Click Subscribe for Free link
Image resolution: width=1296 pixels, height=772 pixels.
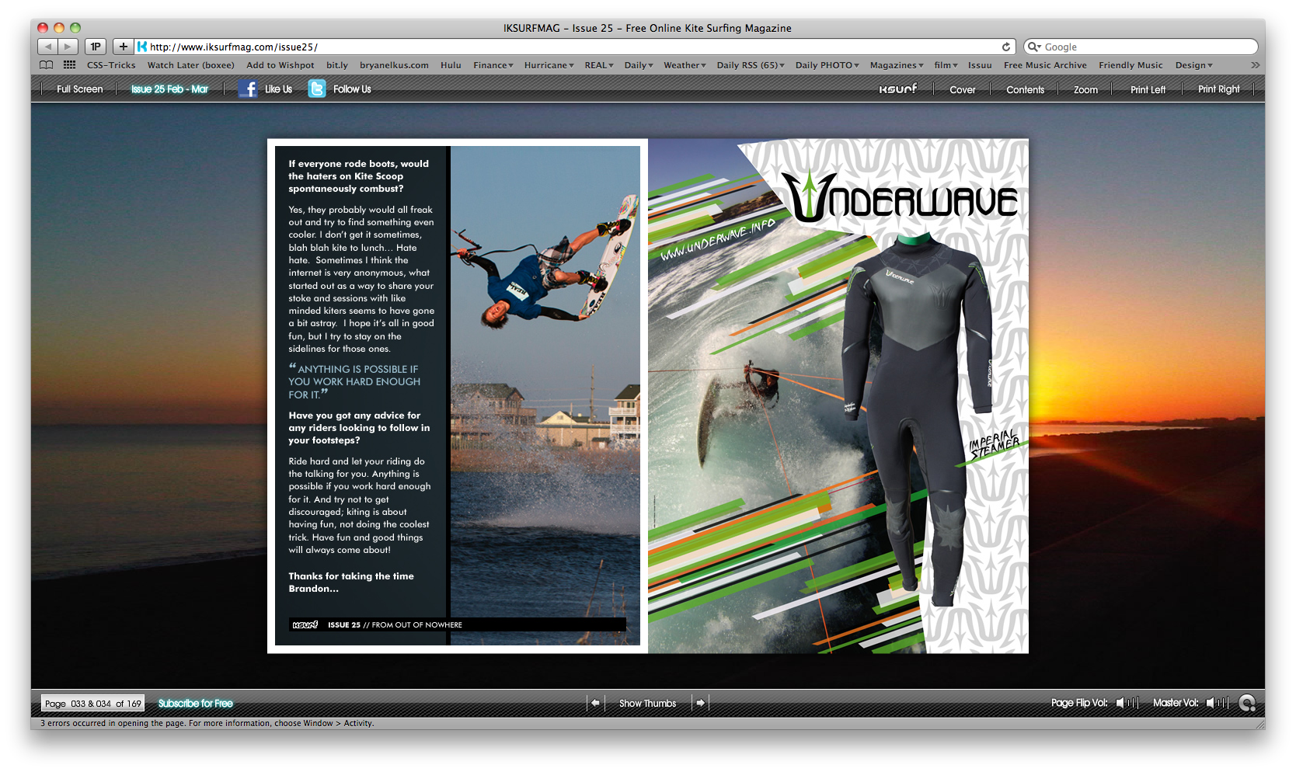click(x=196, y=704)
